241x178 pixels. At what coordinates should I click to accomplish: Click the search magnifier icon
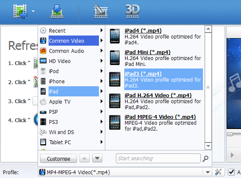(205, 159)
